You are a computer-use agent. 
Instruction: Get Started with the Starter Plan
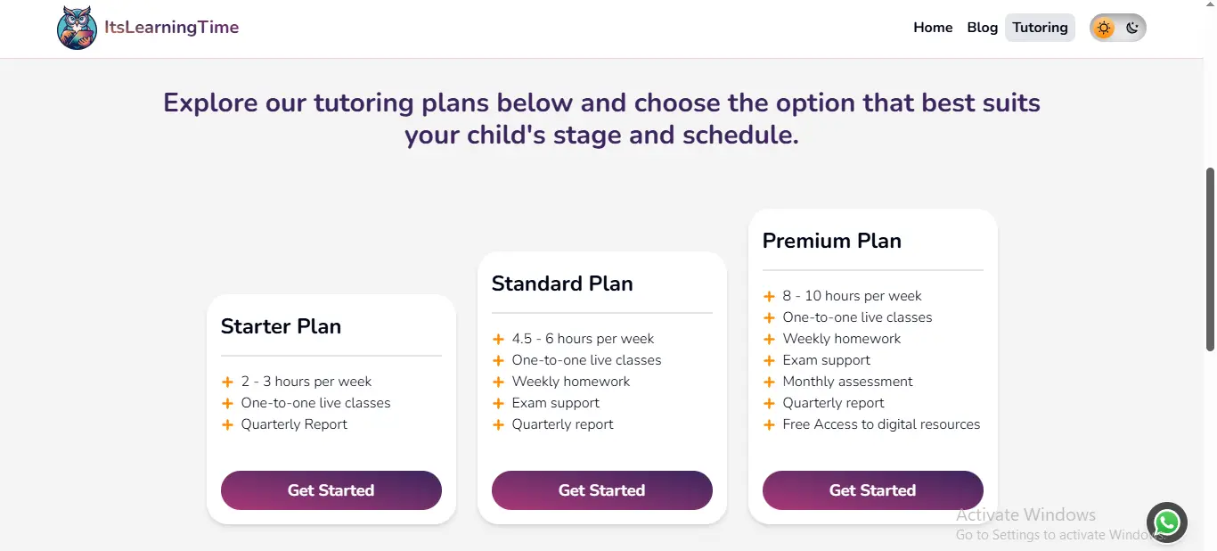pyautogui.click(x=331, y=490)
